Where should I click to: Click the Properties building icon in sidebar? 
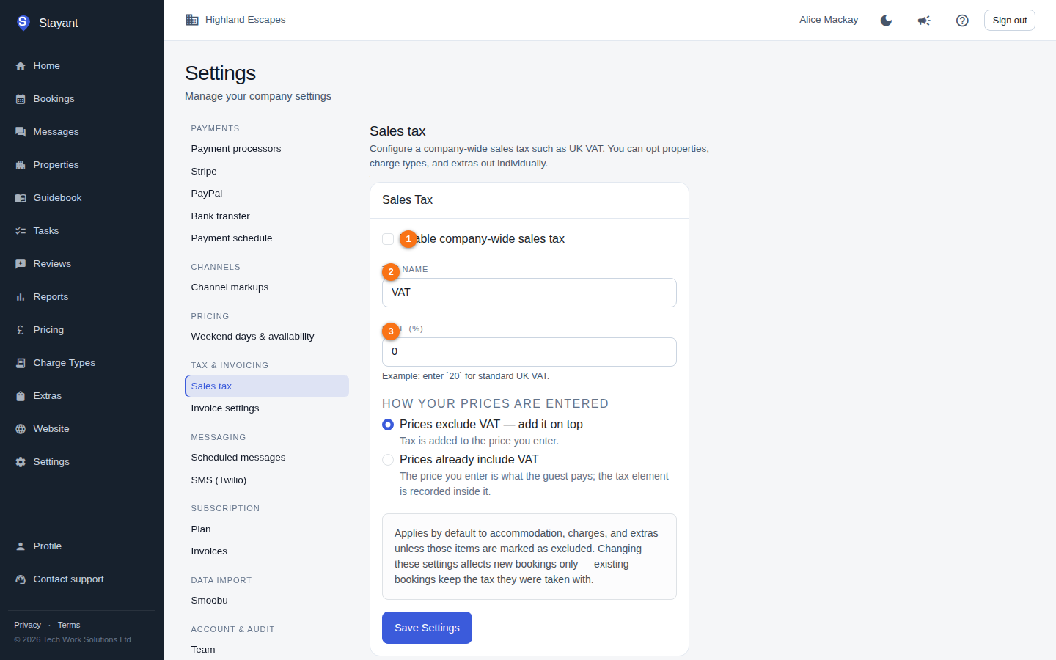pos(21,165)
